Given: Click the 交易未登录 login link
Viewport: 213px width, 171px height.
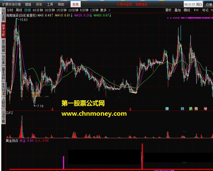Looking at the screenshot, I should click(x=124, y=4).
